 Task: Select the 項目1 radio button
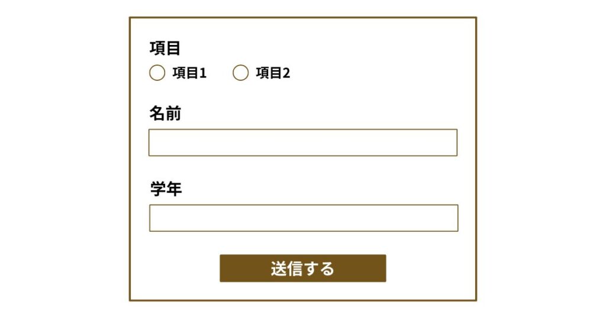(157, 73)
